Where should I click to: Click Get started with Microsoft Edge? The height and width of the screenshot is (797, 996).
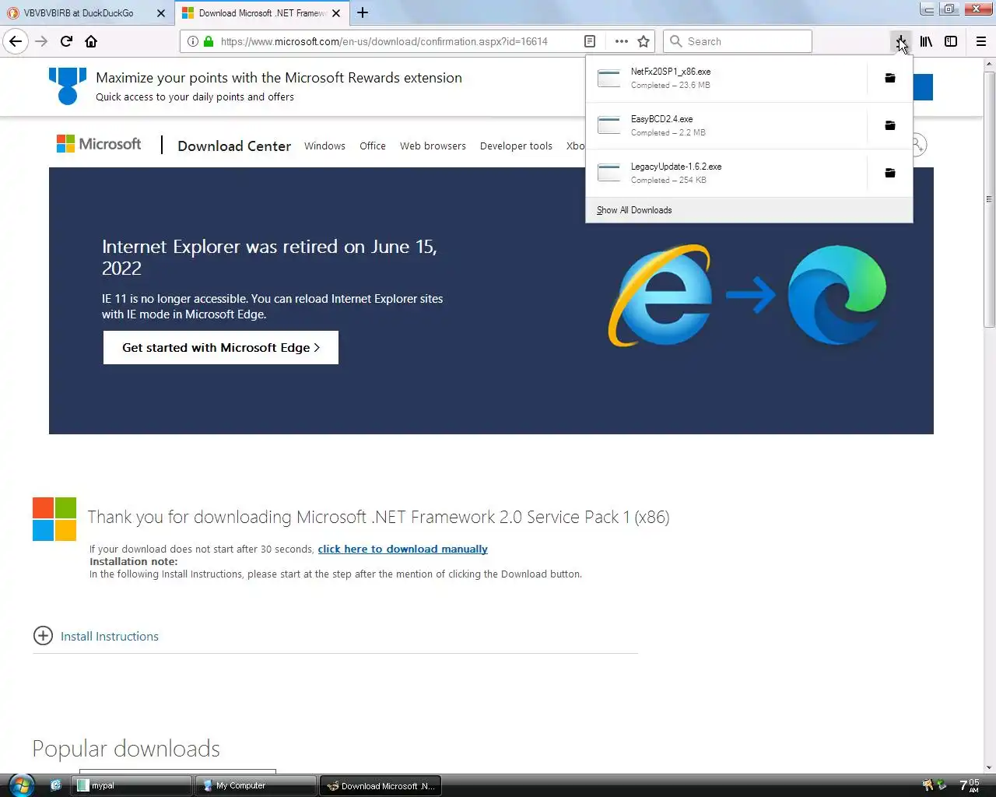(221, 348)
